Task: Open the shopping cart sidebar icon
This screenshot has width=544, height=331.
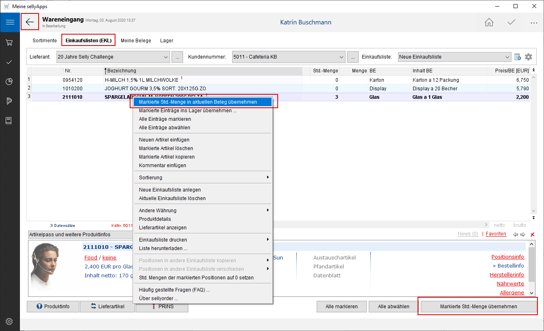Action: click(10, 42)
